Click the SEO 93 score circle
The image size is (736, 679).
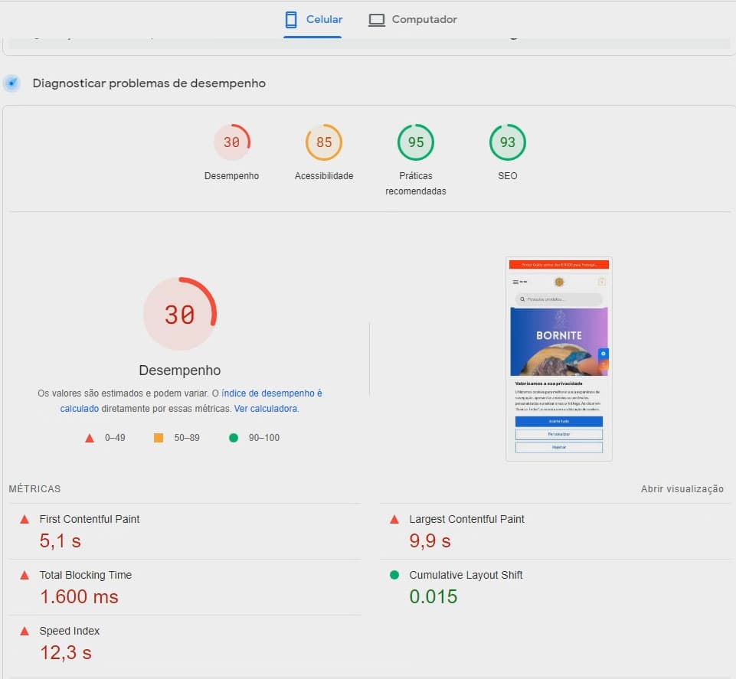pyautogui.click(x=506, y=142)
